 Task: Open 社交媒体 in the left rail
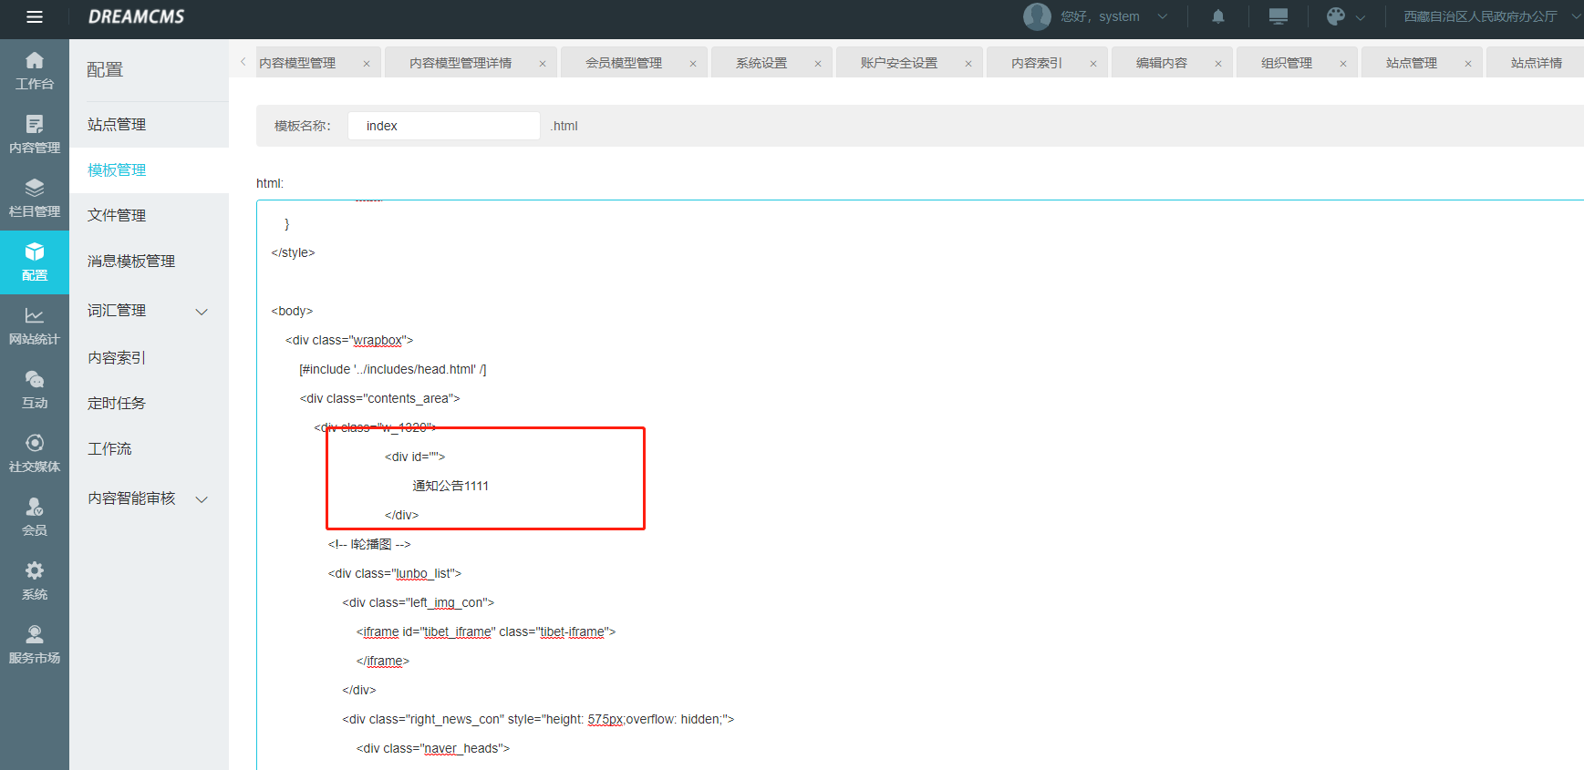pos(35,454)
